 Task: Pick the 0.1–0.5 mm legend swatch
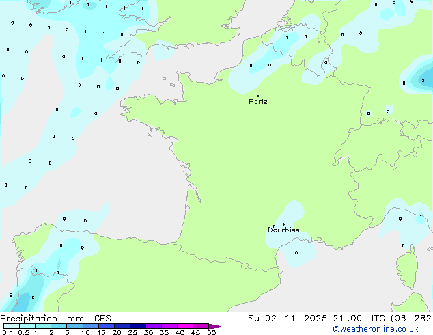12,326
